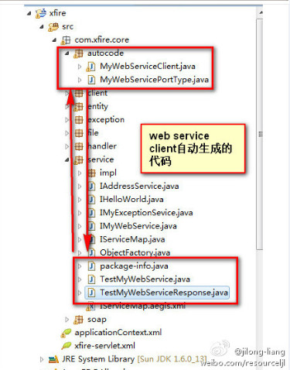Select ObjectFactory.java file
This screenshot has width=290, height=370.
click(135, 252)
